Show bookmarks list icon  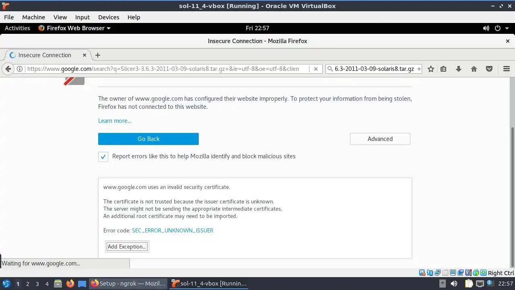pyautogui.click(x=443, y=69)
